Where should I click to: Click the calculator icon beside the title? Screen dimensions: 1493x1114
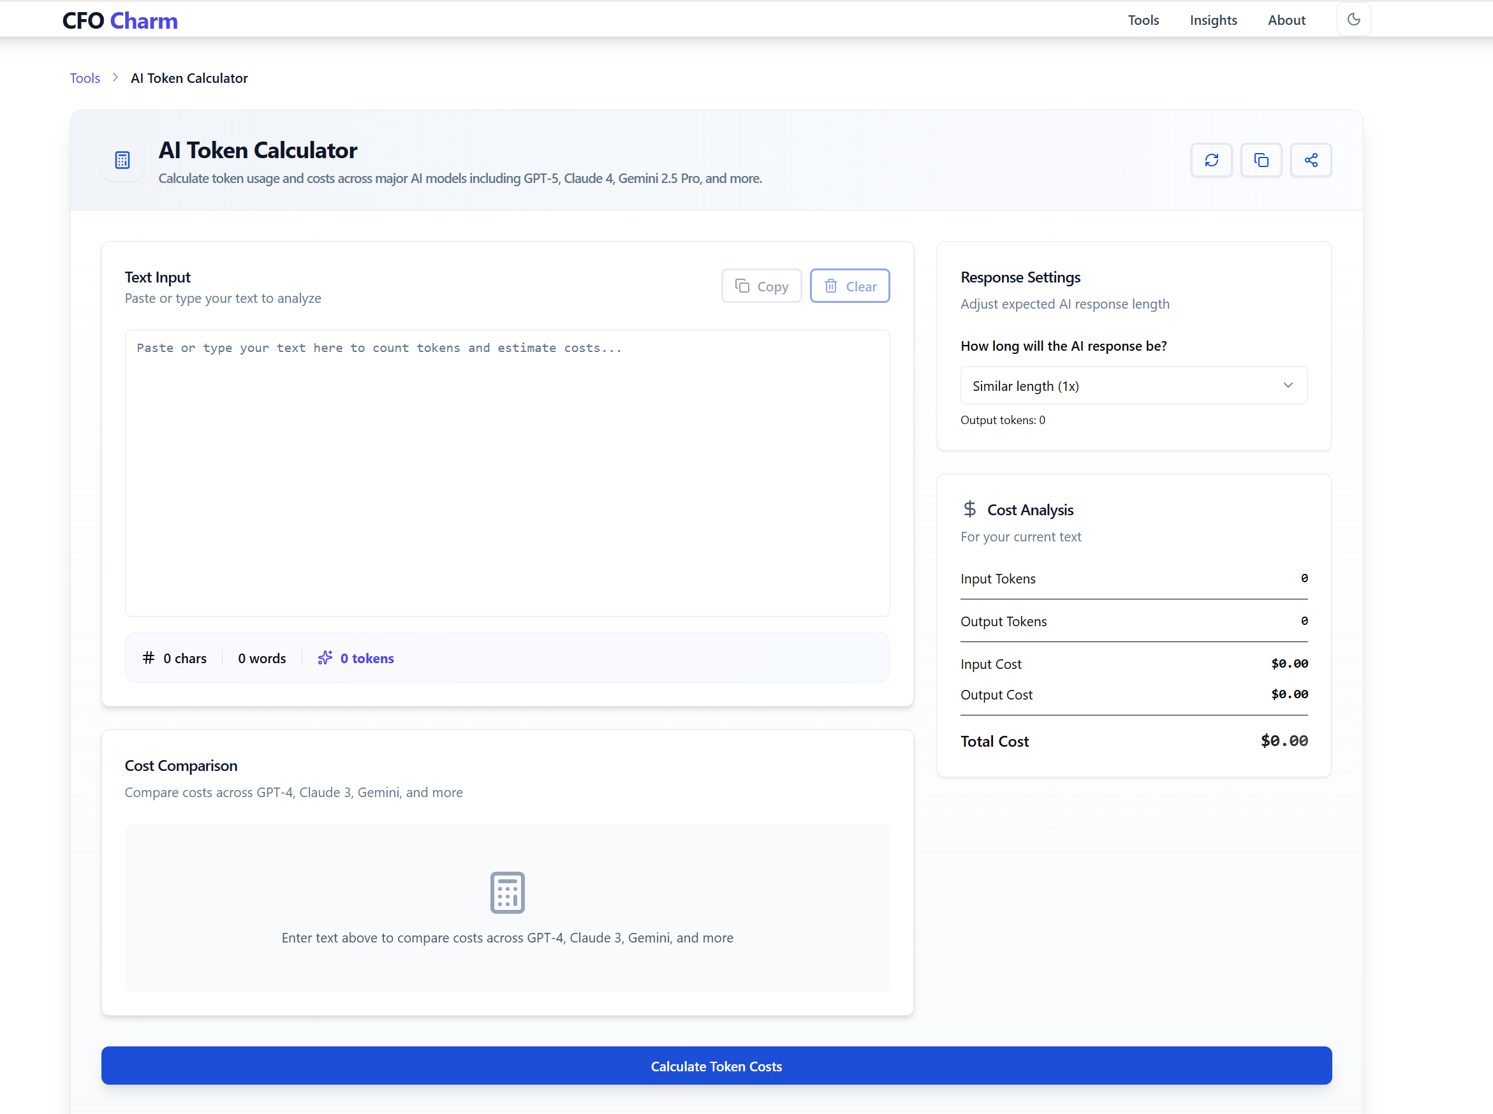122,161
